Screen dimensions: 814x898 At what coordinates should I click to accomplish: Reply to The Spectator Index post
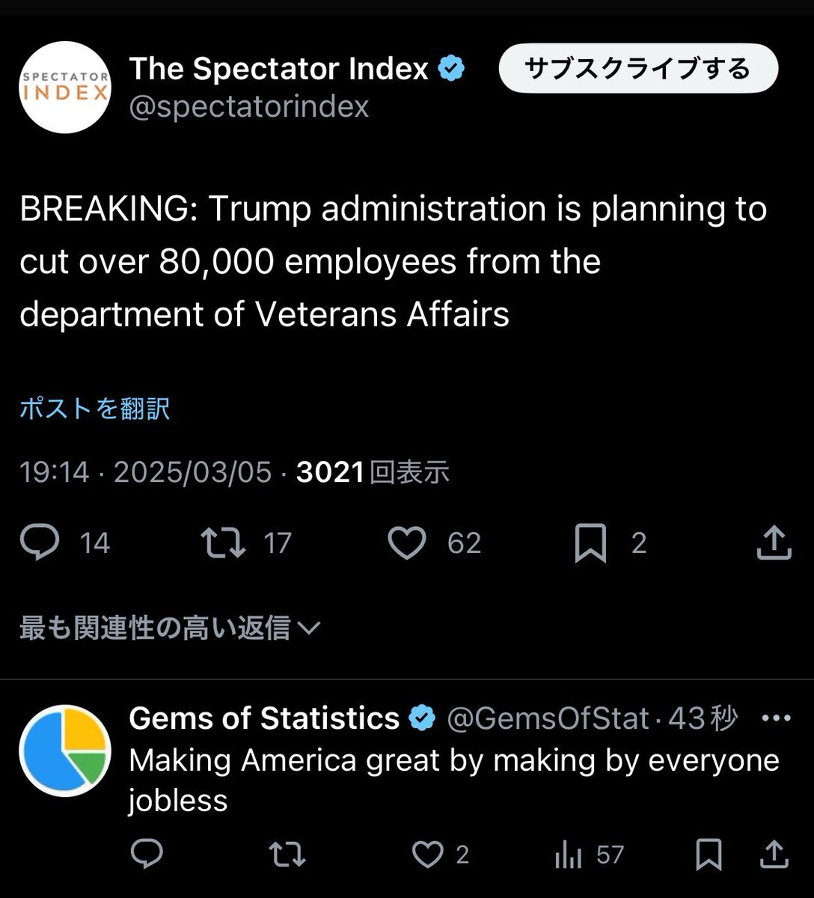coord(40,543)
